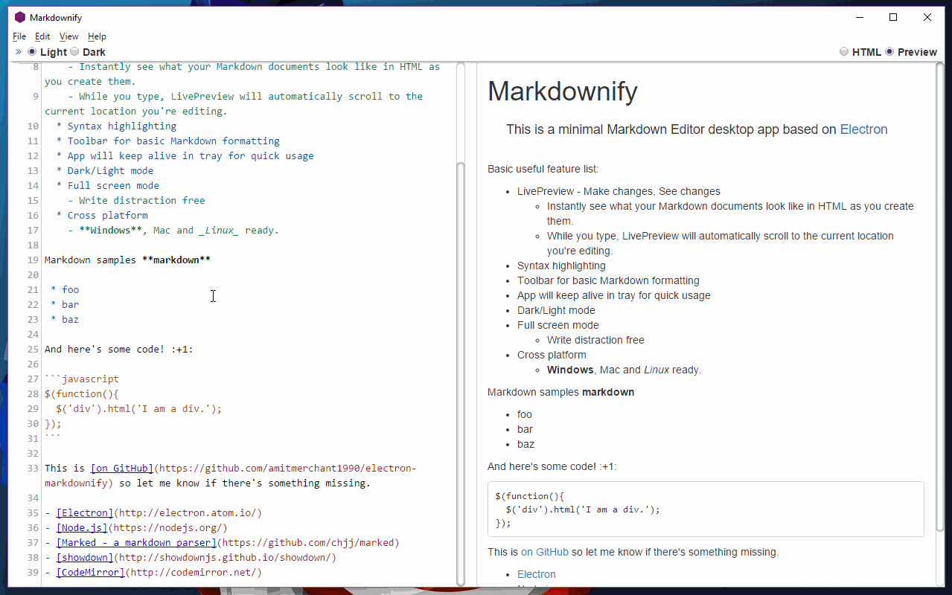Place cursor on '* Syntax highlighting' editor line

pyautogui.click(x=116, y=126)
